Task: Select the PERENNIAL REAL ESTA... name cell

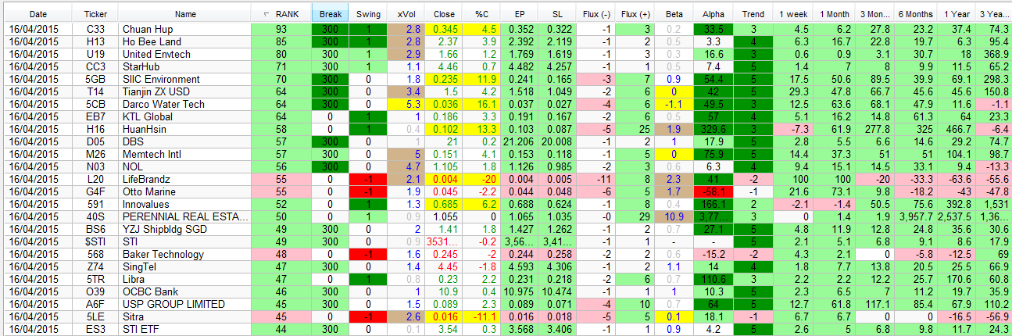Action: 185,217
